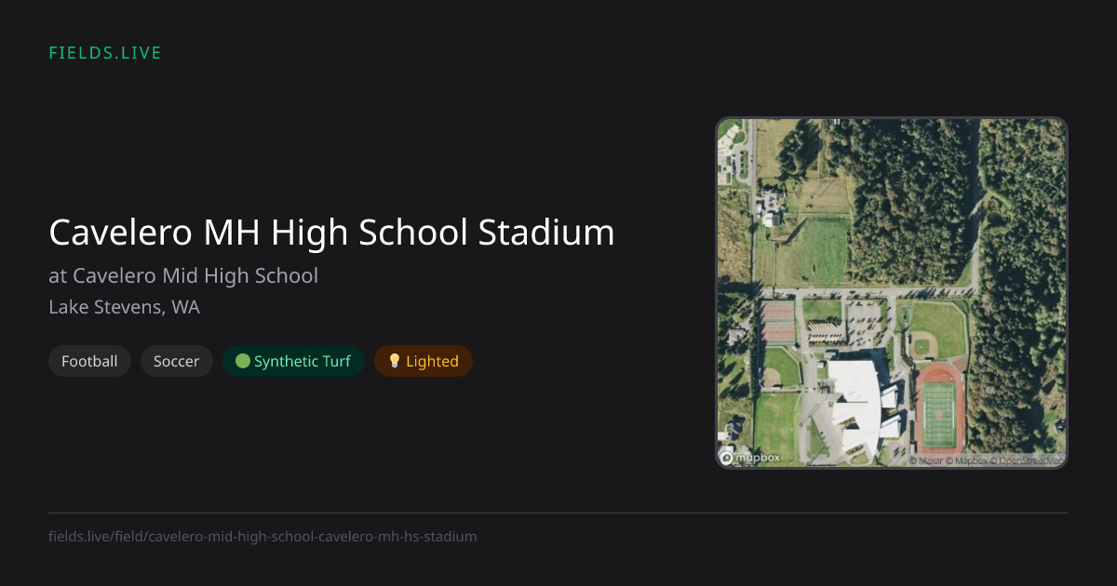The height and width of the screenshot is (586, 1117).
Task: Select the Soccer sport tag
Action: click(x=177, y=361)
